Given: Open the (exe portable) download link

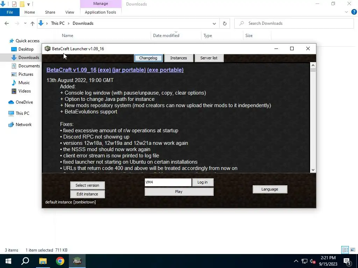Looking at the screenshot, I should pyautogui.click(x=165, y=70).
